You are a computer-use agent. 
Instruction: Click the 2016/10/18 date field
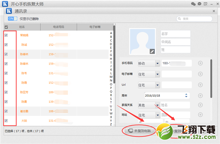pyautogui.click(x=167, y=96)
